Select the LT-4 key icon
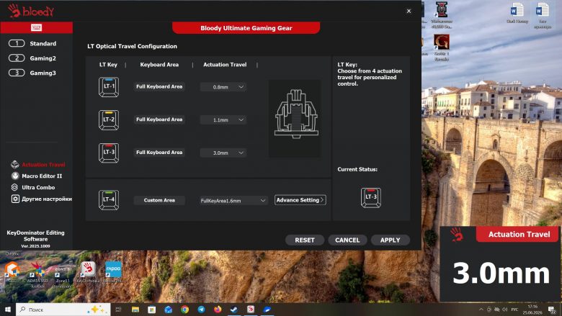 pos(109,199)
